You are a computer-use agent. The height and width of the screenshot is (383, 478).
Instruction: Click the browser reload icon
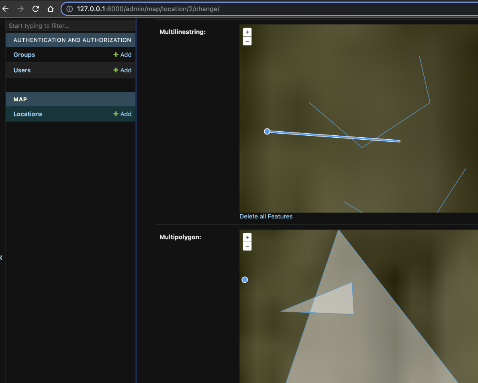click(36, 9)
